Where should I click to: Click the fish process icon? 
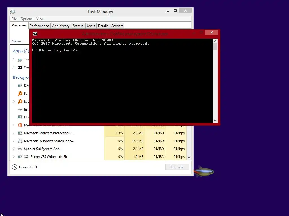(20, 109)
